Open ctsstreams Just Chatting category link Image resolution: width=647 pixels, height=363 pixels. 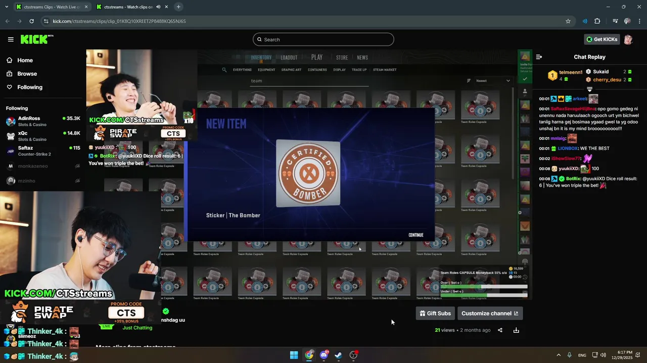point(137,328)
